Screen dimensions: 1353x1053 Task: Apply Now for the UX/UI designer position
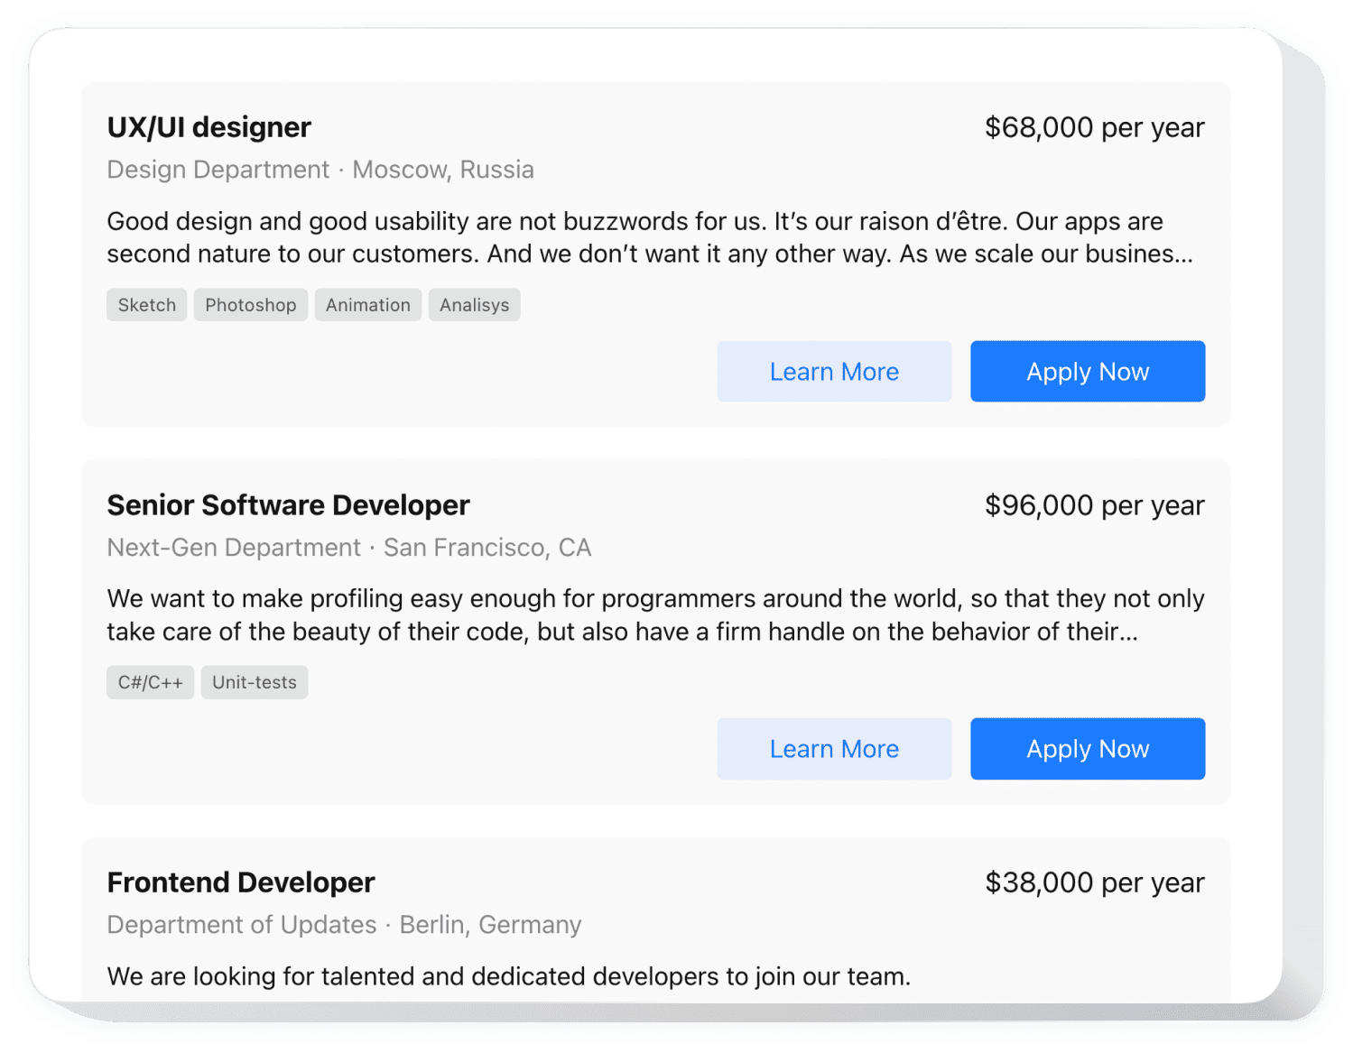pos(1087,371)
